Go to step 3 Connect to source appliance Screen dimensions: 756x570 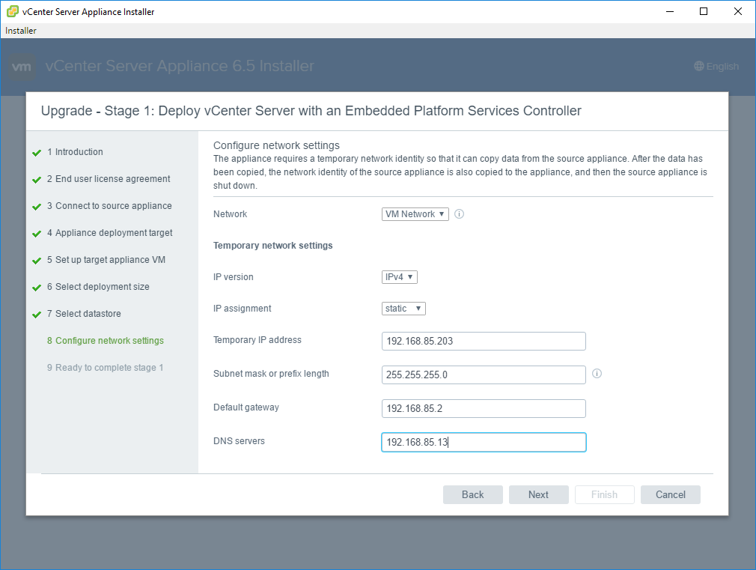(x=109, y=206)
